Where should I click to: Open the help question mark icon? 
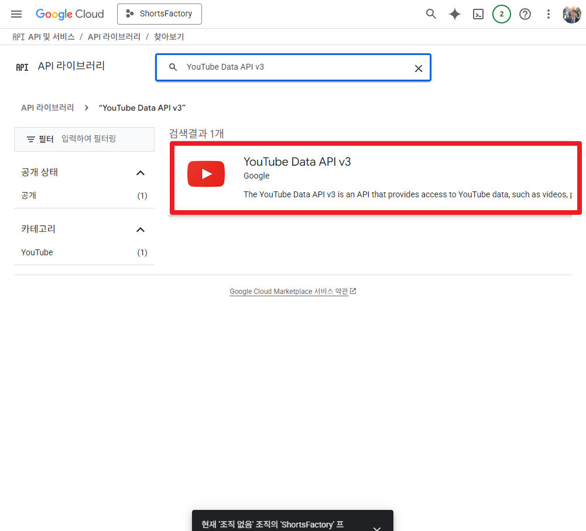click(525, 13)
